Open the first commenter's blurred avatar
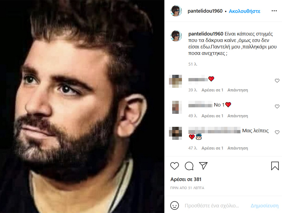 pos(175,81)
